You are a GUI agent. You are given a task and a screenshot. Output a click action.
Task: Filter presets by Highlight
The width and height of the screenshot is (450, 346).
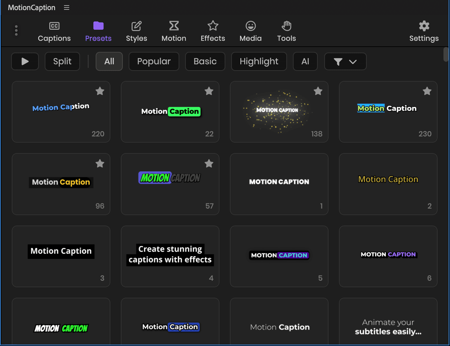[x=259, y=61]
